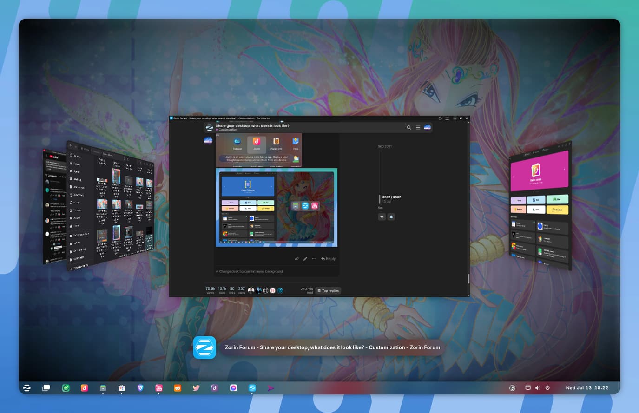This screenshot has width=639, height=413.
Task: Open the Messenger app in taskbar
Action: coord(233,388)
